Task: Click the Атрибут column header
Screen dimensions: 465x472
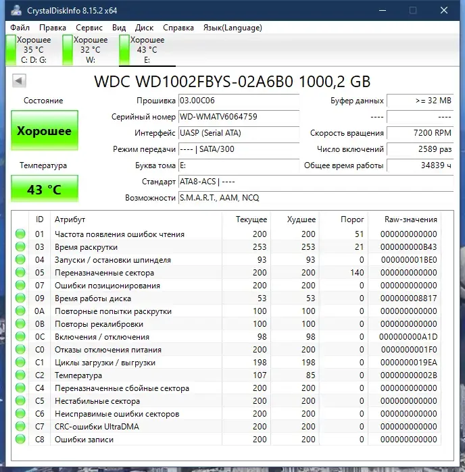Action: pos(137,219)
